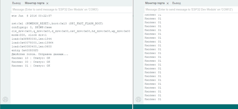Click the POWERON_RESET log line
This screenshot has width=238, height=109.
pos(57,23)
